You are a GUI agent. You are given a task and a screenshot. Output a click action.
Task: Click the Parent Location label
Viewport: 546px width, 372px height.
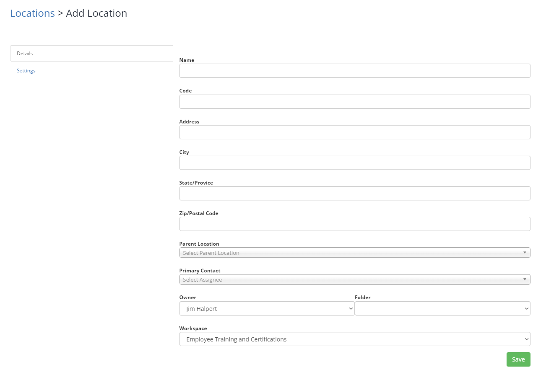pos(199,244)
